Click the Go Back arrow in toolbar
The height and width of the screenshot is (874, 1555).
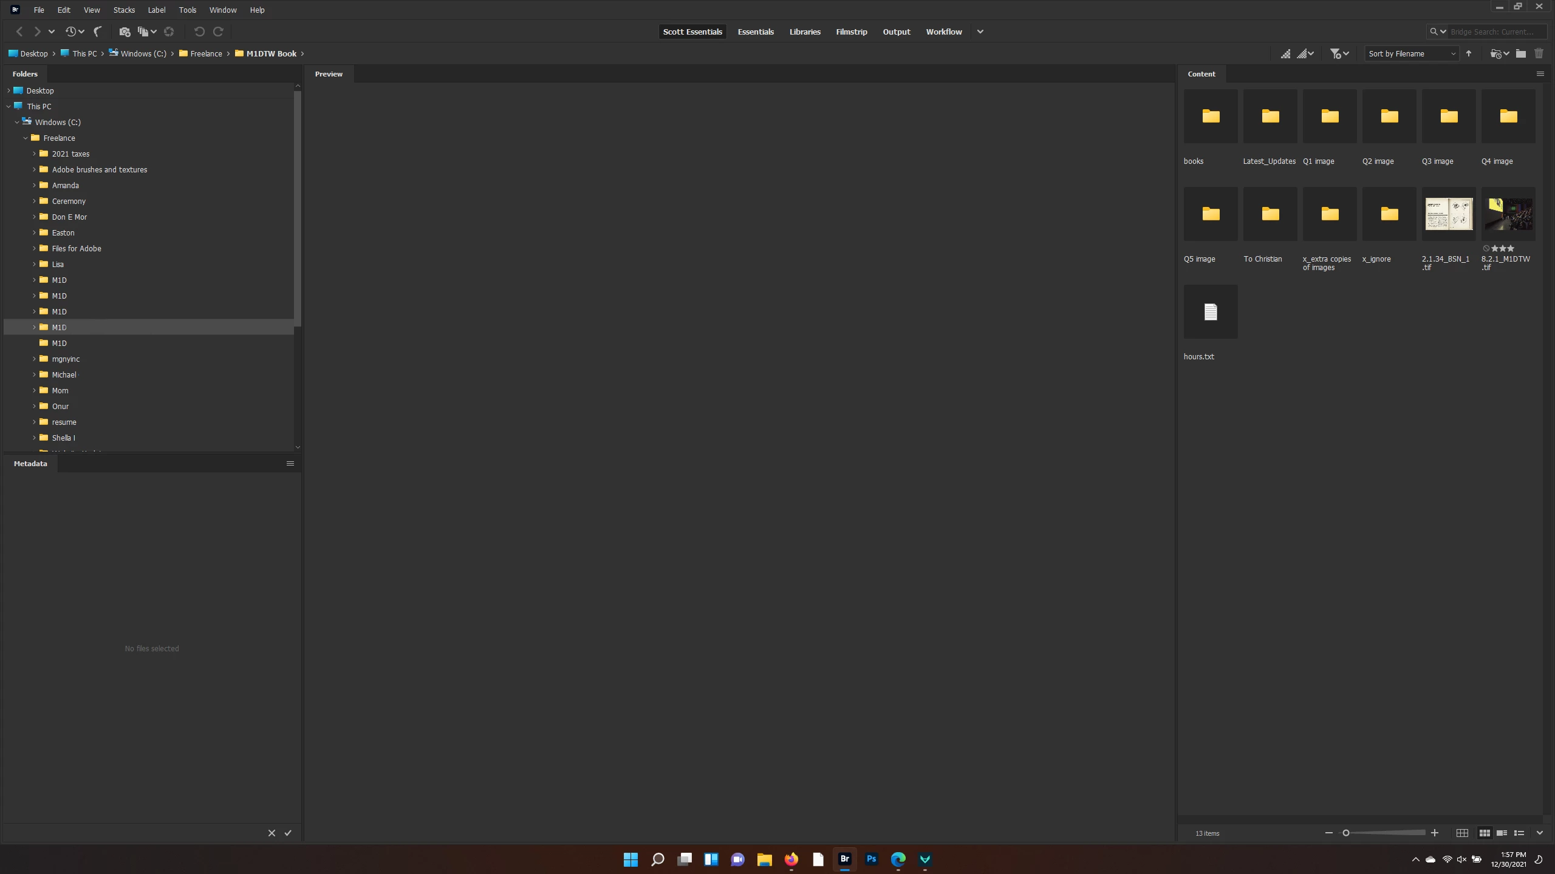19,32
